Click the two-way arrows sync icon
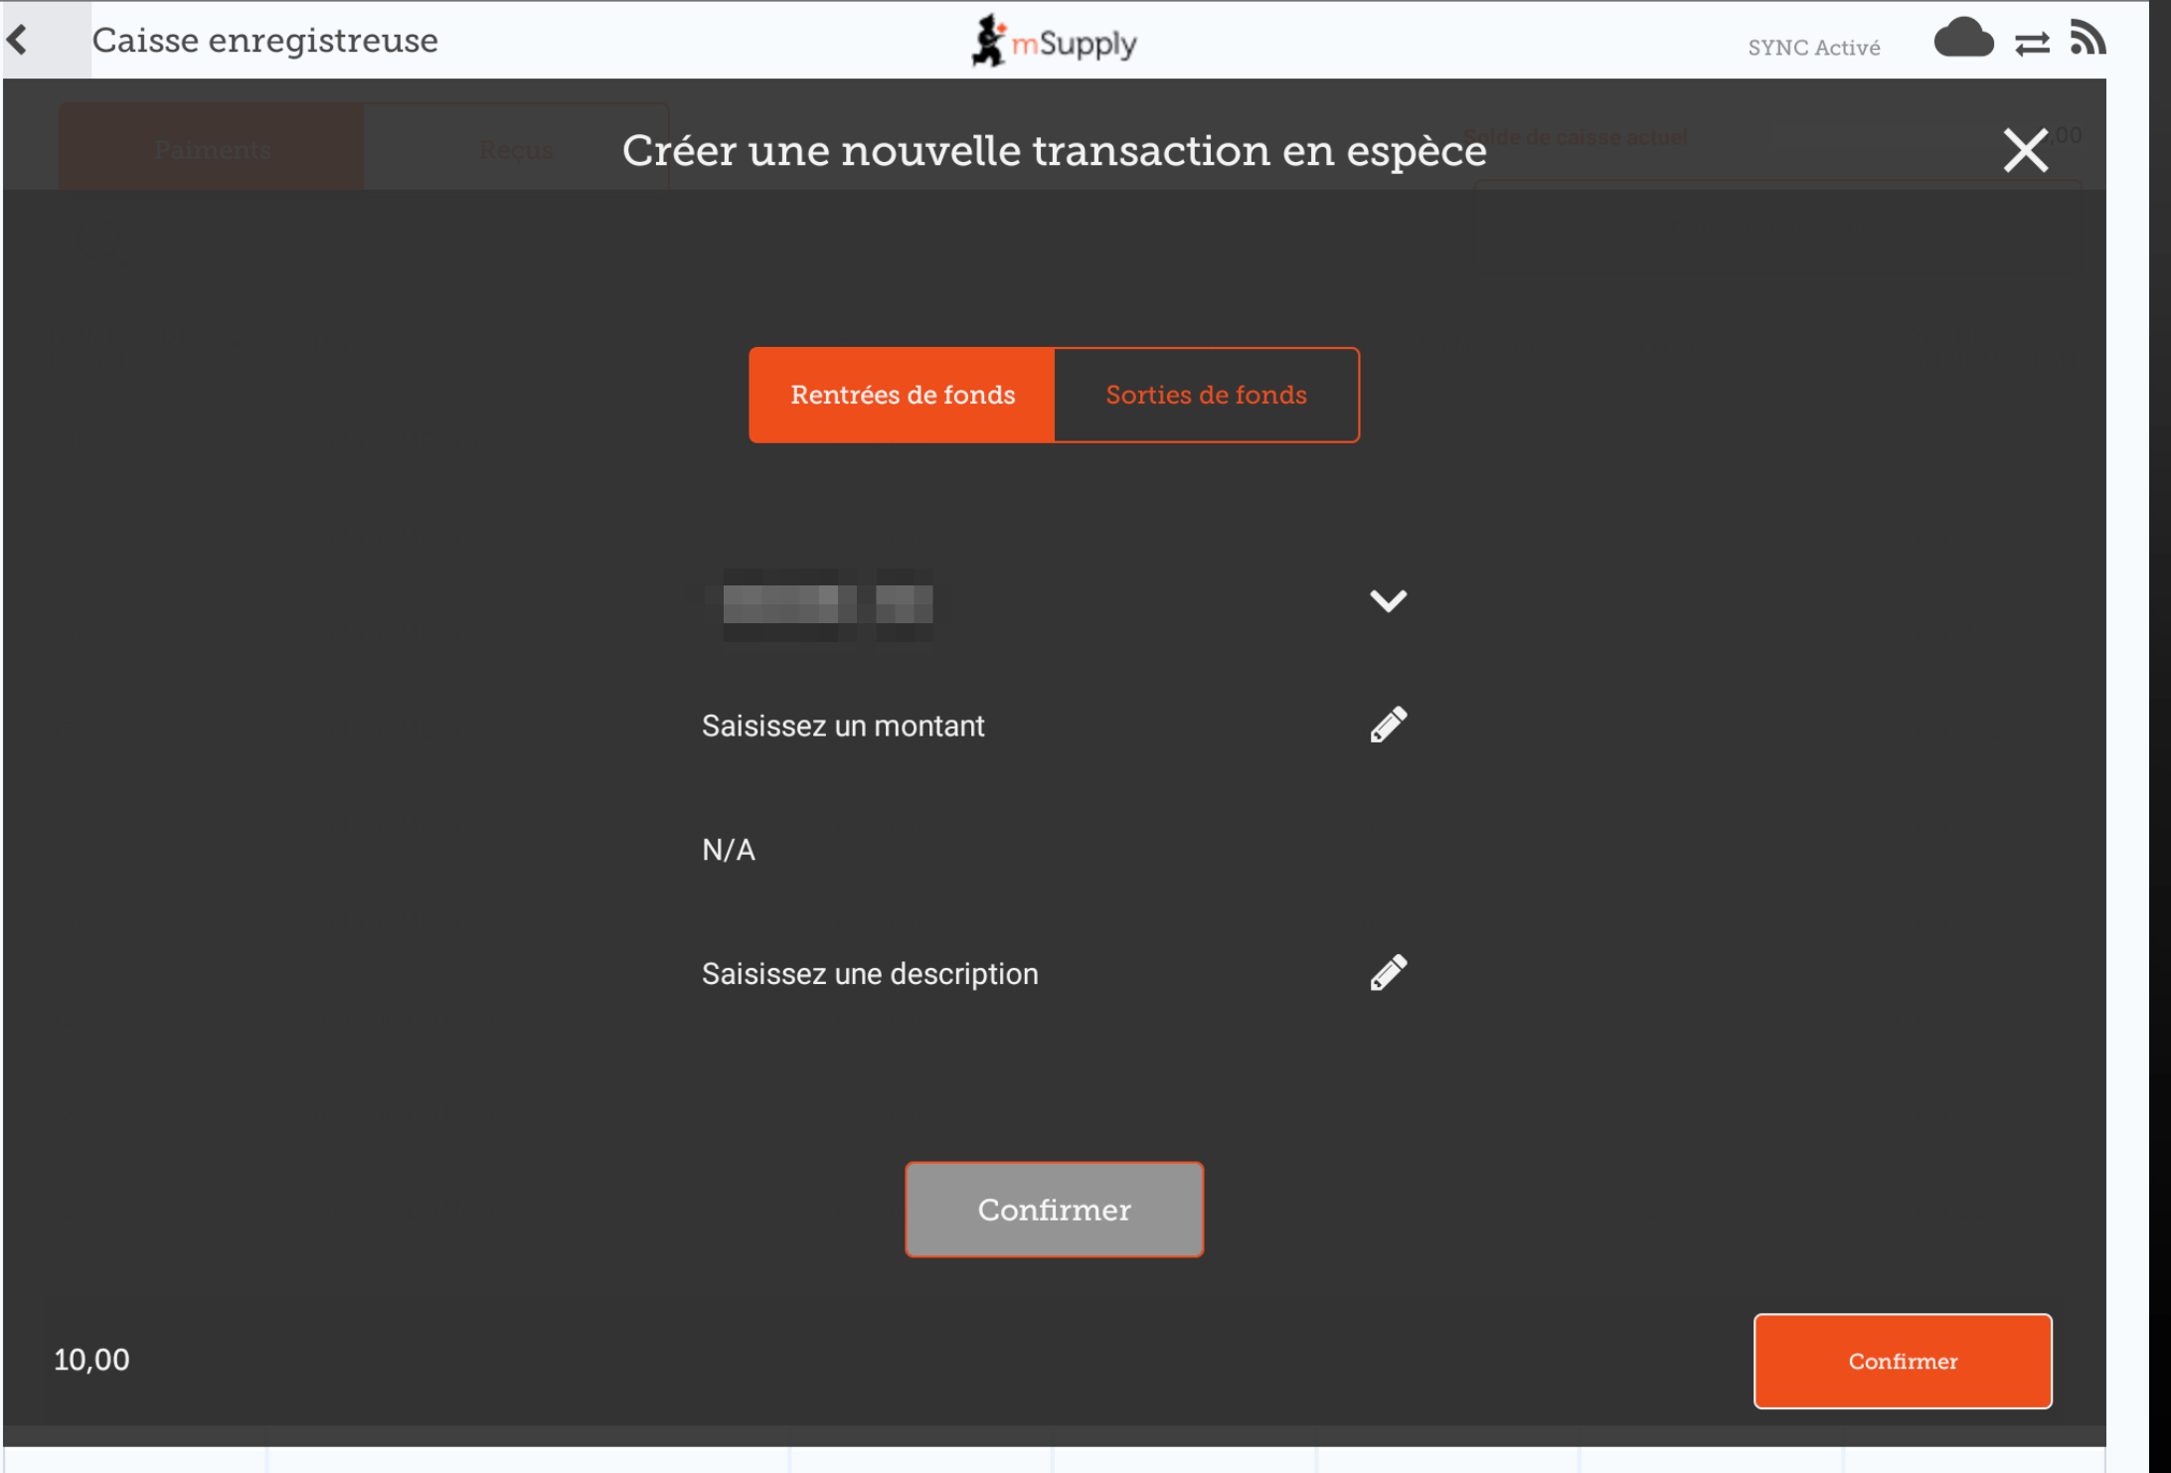The image size is (2171, 1473). pos(2032,44)
